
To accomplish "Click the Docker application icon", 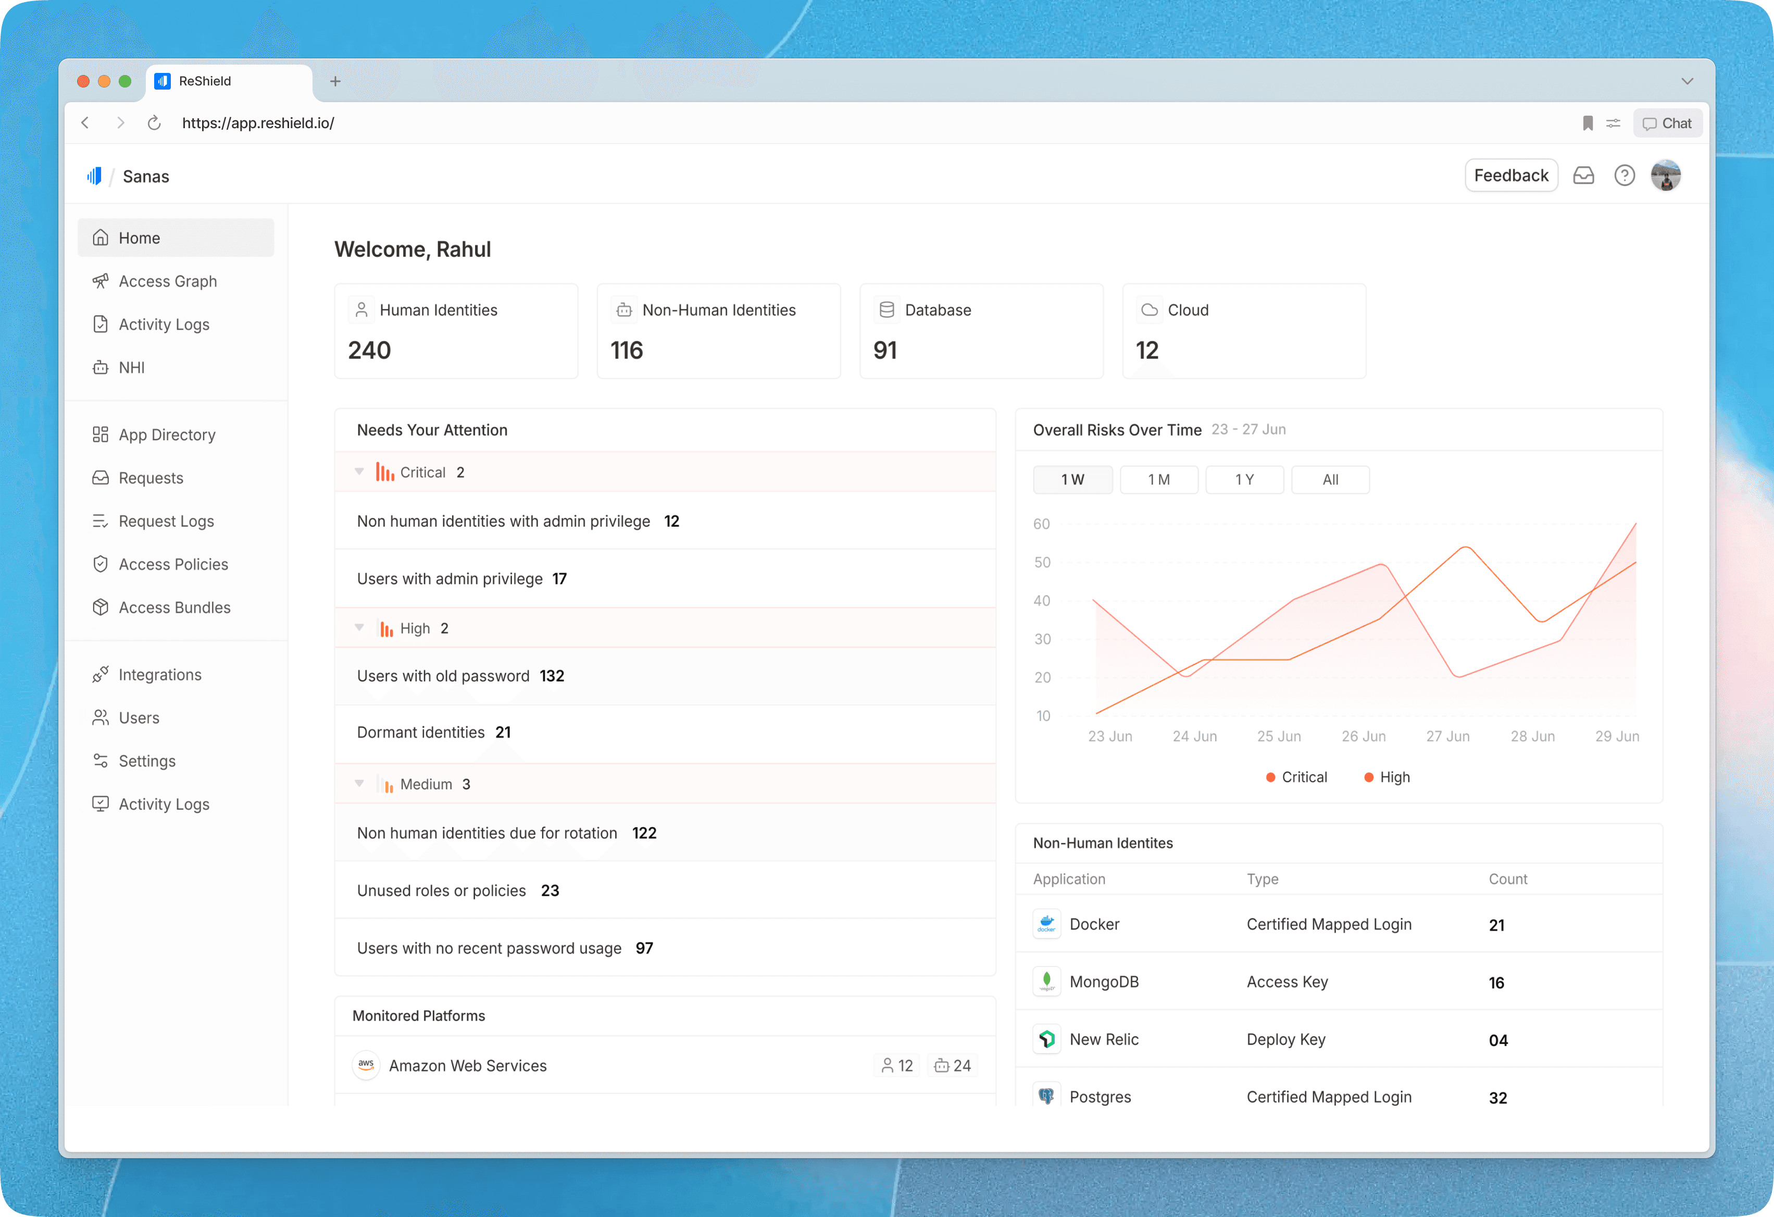I will tap(1046, 924).
